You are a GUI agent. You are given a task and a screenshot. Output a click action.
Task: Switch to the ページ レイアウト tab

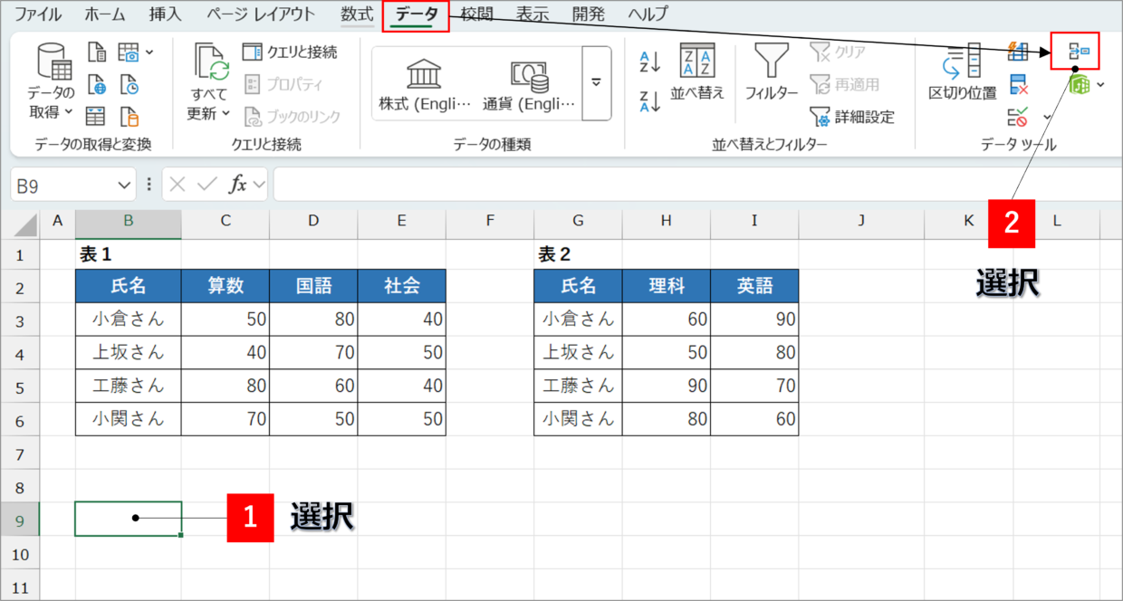261,14
